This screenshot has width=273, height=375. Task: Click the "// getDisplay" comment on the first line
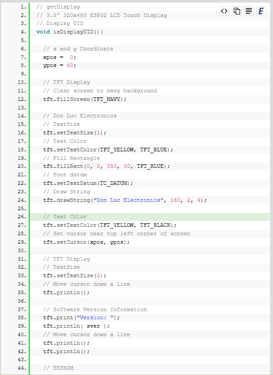coord(58,7)
